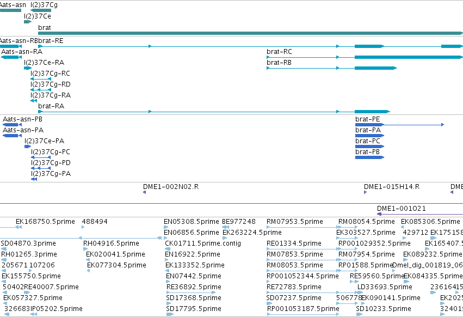Select the brat-PA protein feature

369,136
